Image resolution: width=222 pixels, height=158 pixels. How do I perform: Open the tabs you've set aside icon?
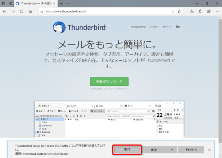pos(3,3)
